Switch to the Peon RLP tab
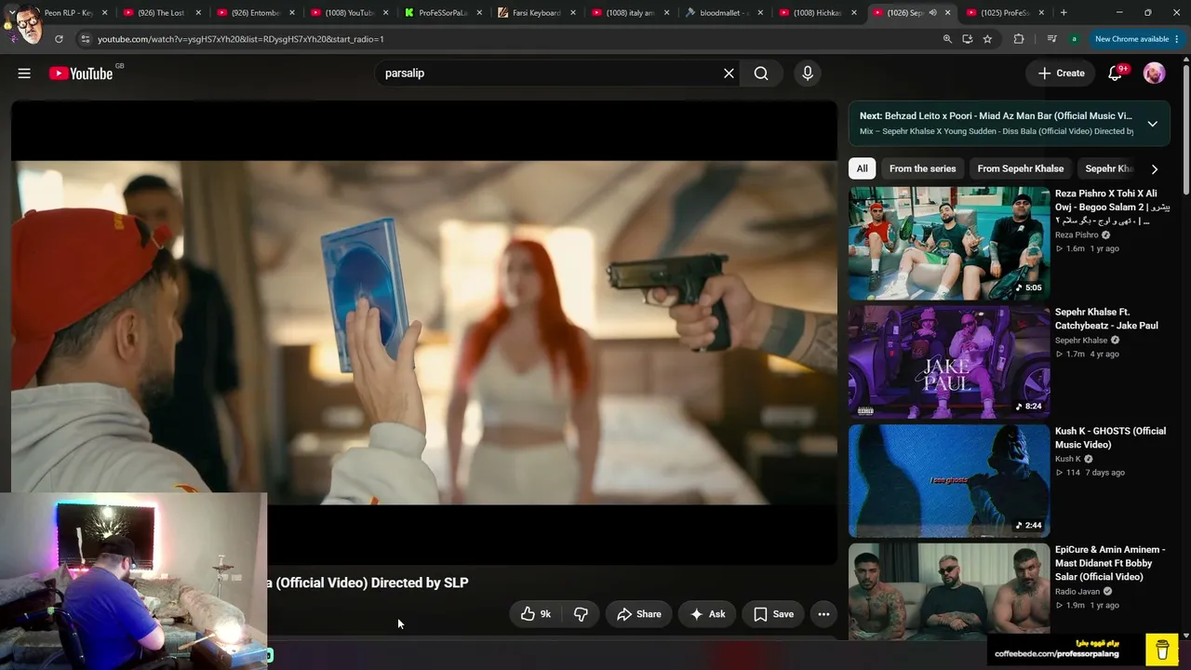Screen dimensions: 1191x670 69,13
